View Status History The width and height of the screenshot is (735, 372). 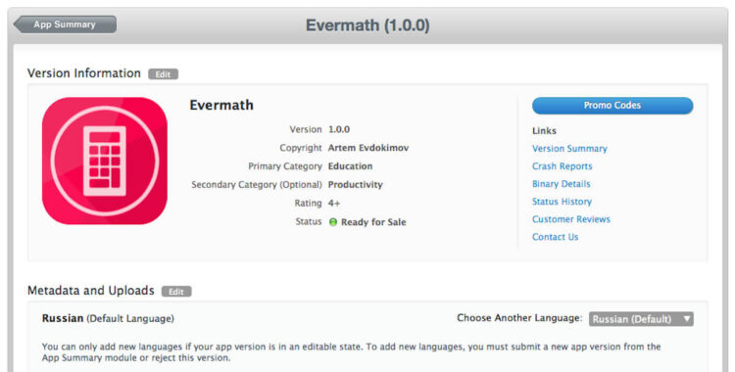[562, 202]
